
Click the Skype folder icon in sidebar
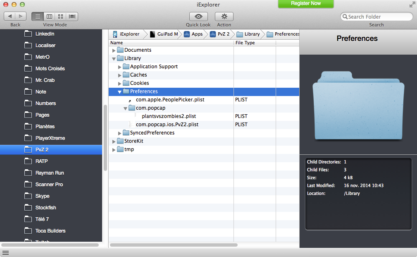pyautogui.click(x=28, y=196)
